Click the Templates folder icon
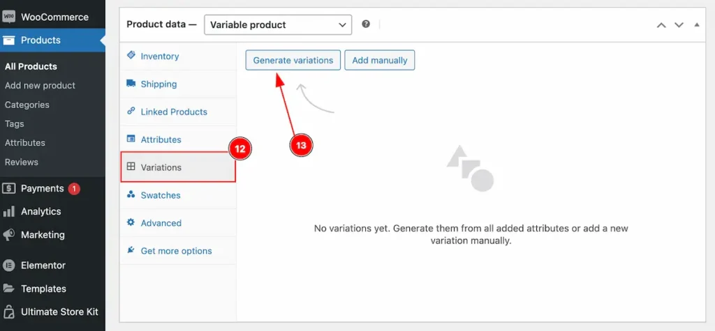The height and width of the screenshot is (331, 715). tap(8, 288)
